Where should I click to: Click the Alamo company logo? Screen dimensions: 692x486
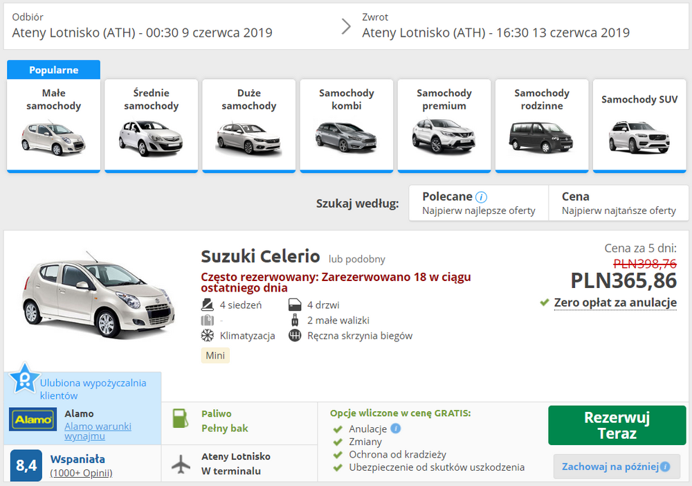32,419
